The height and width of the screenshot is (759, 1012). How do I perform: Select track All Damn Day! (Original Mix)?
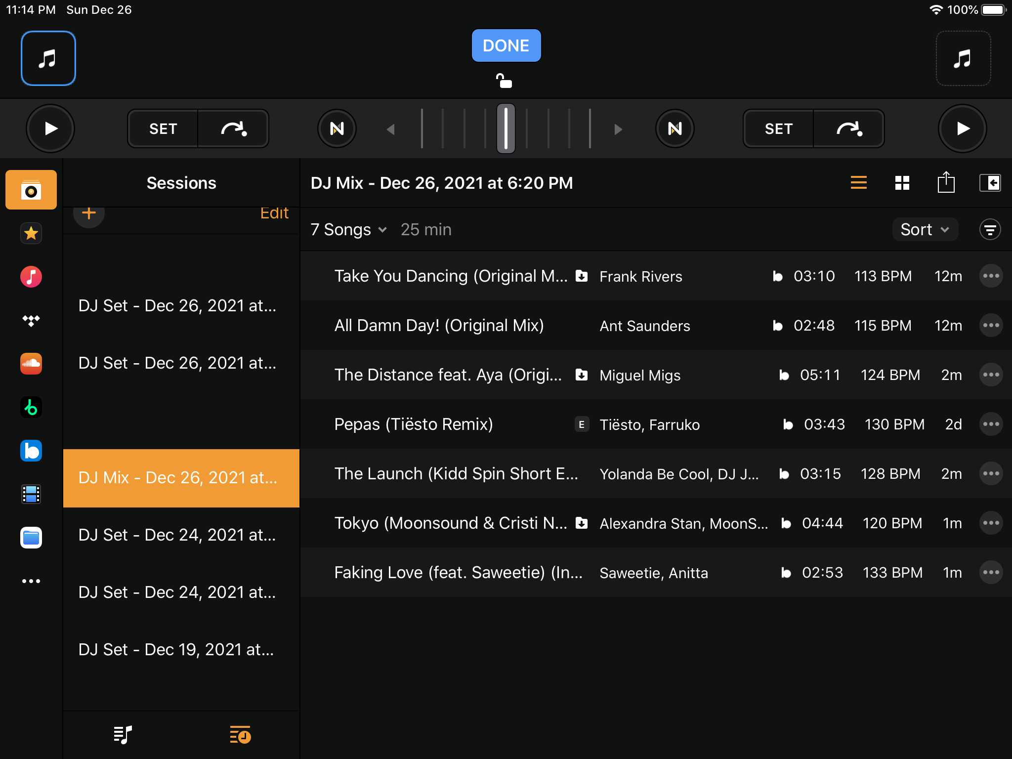click(656, 326)
